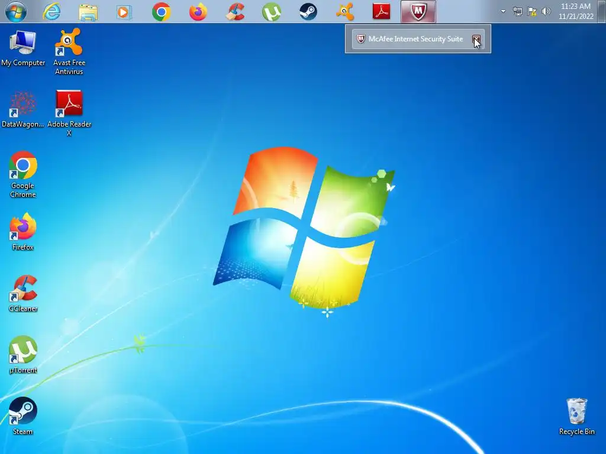Select CCleaner desktop shortcut
Image resolution: width=606 pixels, height=454 pixels.
[23, 293]
